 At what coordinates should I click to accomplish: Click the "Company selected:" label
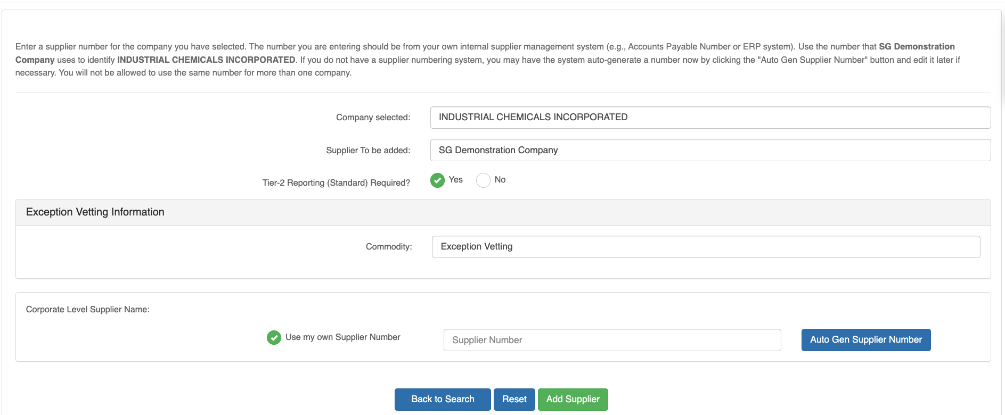click(373, 118)
